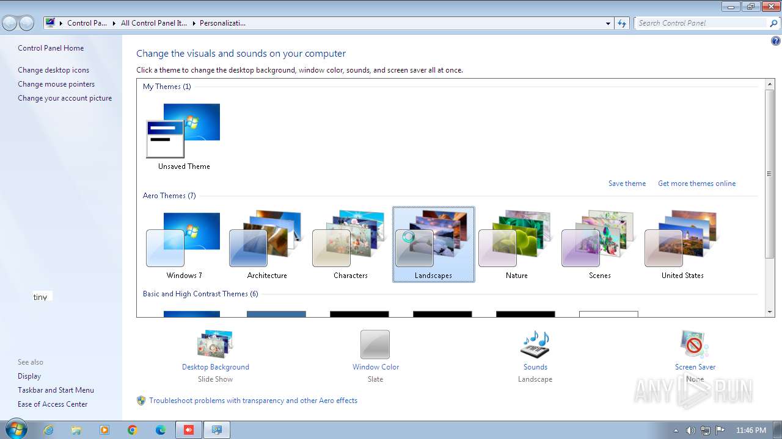This screenshot has height=439, width=782.
Task: Open Action Center flag icon
Action: 720,430
